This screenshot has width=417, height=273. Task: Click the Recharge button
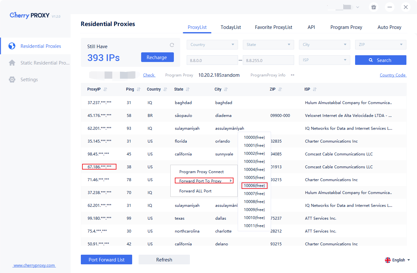(157, 57)
